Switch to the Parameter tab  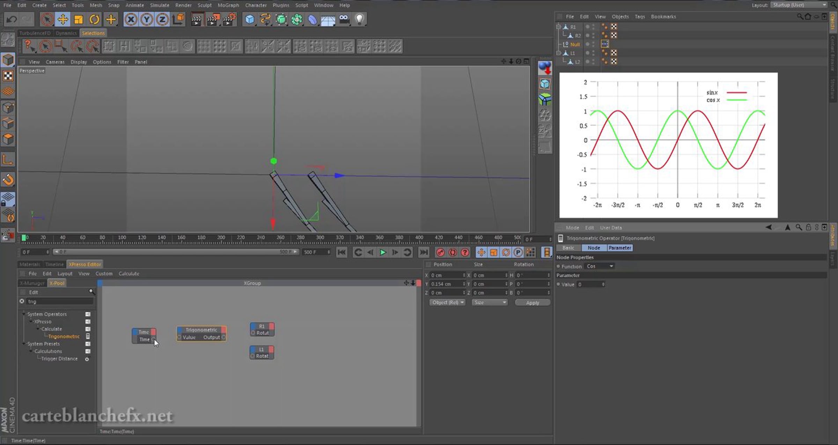[619, 248]
